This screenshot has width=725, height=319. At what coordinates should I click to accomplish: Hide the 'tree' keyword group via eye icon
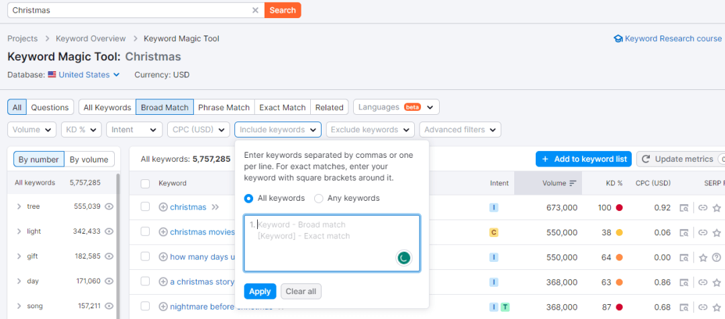tap(109, 207)
